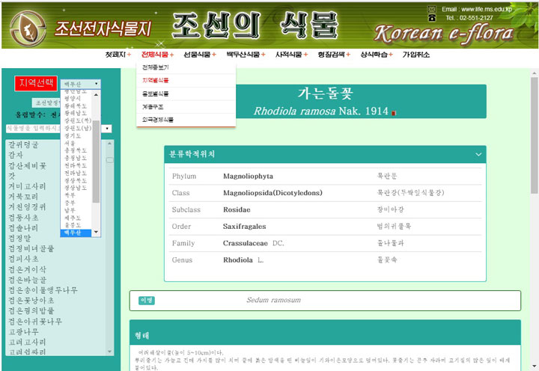This screenshot has height=371, width=539.
Task: Click the 조선말 sort button under region selector
Action: pyautogui.click(x=46, y=102)
